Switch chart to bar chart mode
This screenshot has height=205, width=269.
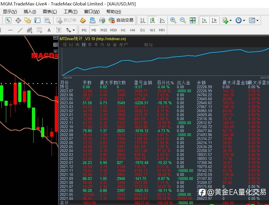tap(143, 20)
